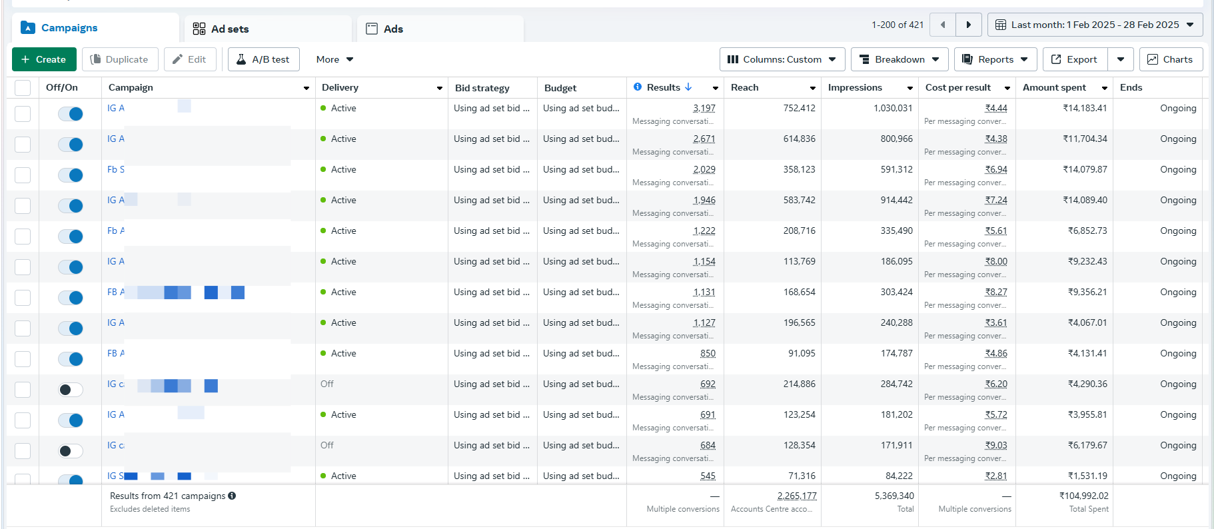Click the reach value 752,412
This screenshot has width=1214, height=529.
tap(800, 108)
